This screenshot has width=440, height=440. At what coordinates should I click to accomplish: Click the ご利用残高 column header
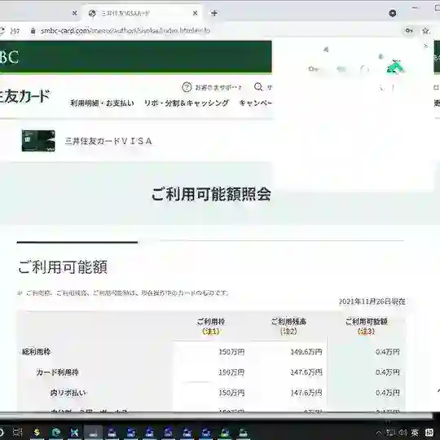coord(288,322)
